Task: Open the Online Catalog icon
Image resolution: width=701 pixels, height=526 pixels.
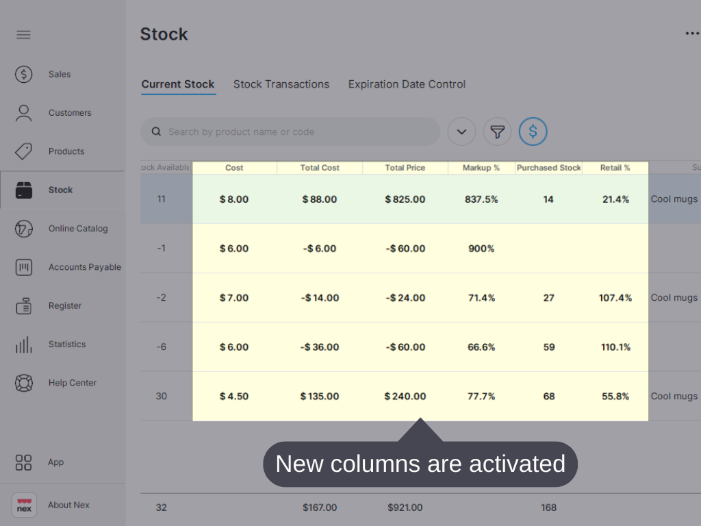Action: coord(23,229)
